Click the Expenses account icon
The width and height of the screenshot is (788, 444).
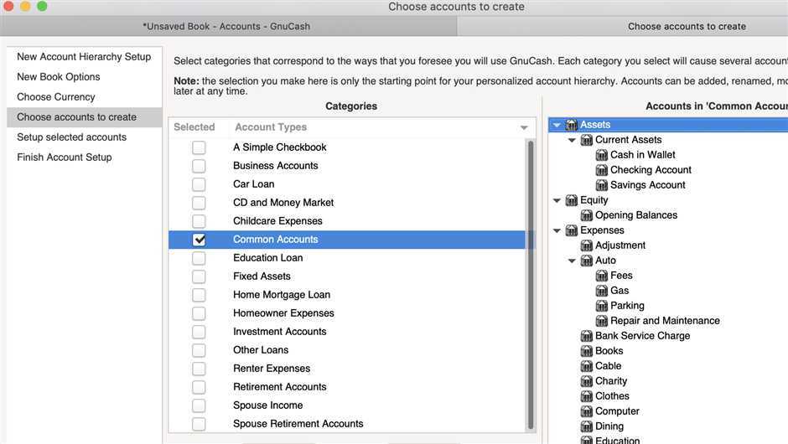coord(572,230)
